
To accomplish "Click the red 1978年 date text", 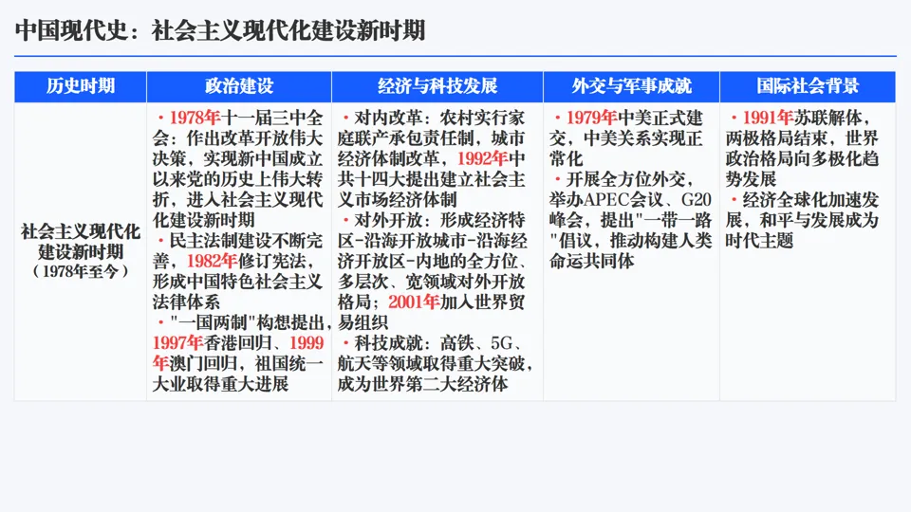I will (x=195, y=118).
